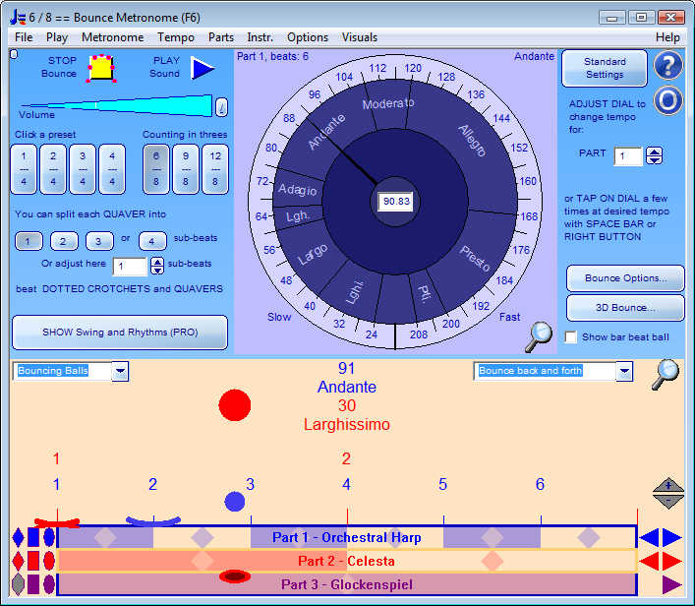Click the blue PLAY Sound triangle

(x=203, y=68)
